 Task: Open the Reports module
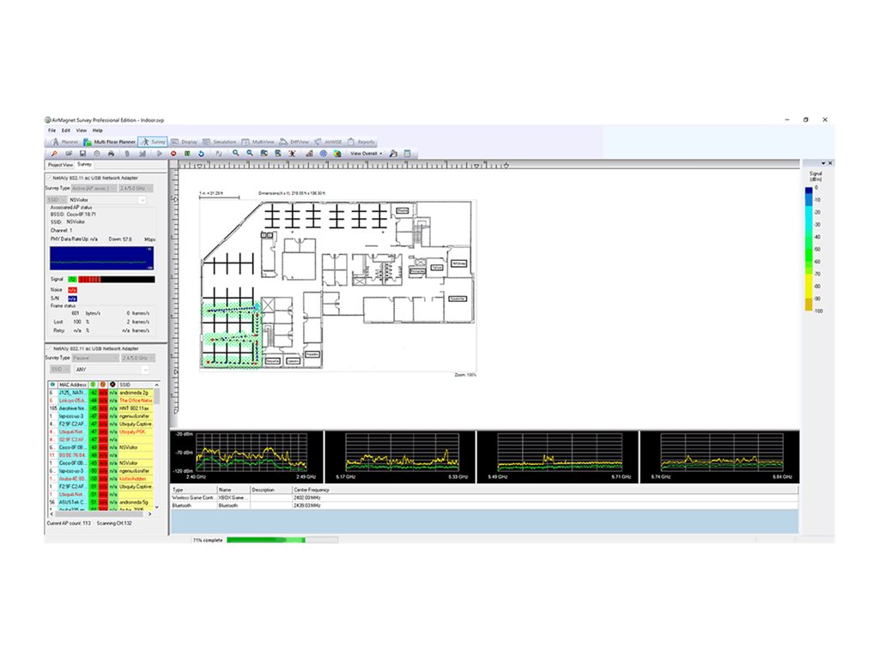361,142
